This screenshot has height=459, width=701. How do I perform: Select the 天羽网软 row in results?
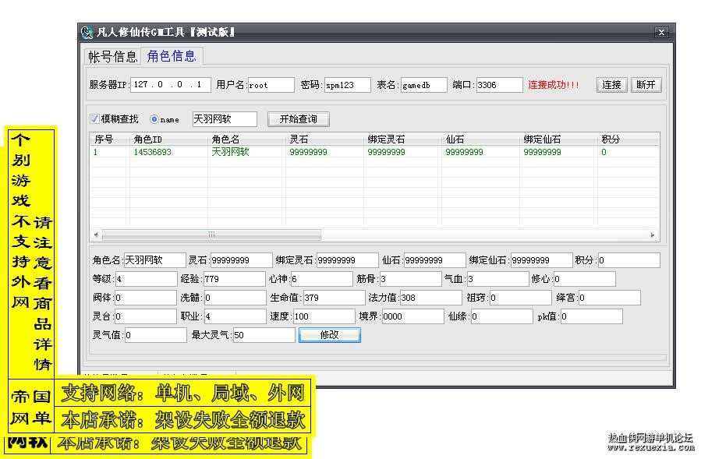pos(374,152)
